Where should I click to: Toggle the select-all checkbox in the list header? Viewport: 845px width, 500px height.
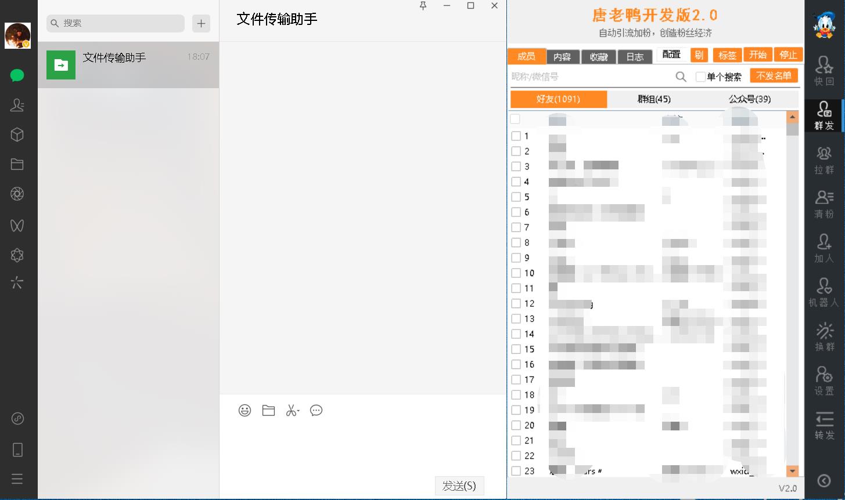(515, 119)
